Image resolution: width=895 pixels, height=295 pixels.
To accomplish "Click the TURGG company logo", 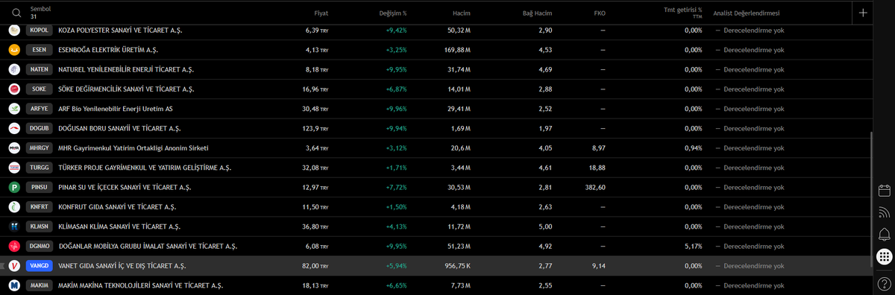I will tap(14, 168).
